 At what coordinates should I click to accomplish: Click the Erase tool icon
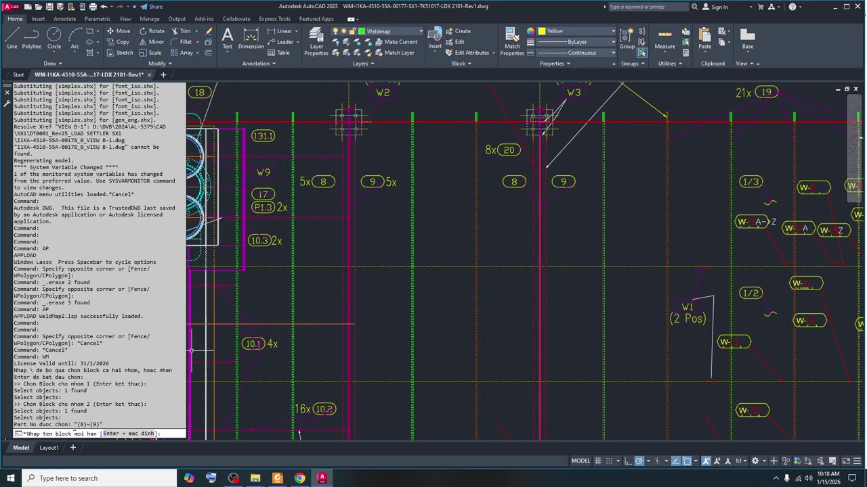click(x=209, y=31)
